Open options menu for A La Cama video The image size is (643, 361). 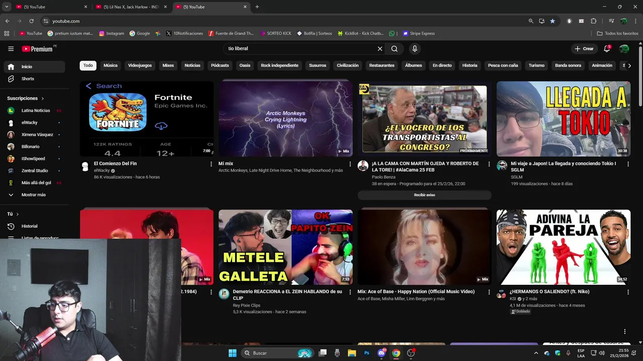489,164
